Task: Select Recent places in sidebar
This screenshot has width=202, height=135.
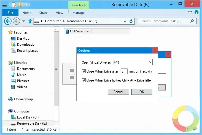Action: tap(24, 51)
